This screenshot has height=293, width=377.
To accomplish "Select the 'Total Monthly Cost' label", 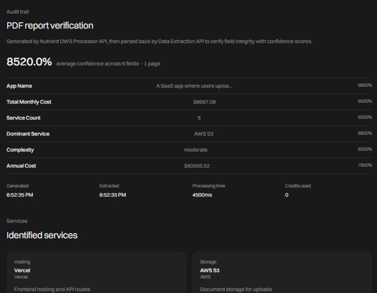I will pos(29,102).
